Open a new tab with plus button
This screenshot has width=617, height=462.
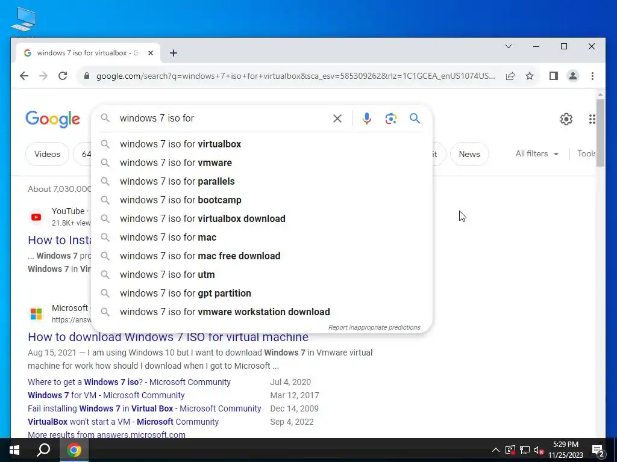coord(174,53)
